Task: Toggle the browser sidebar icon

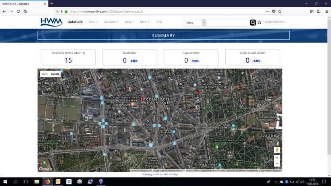Action: coord(319,12)
